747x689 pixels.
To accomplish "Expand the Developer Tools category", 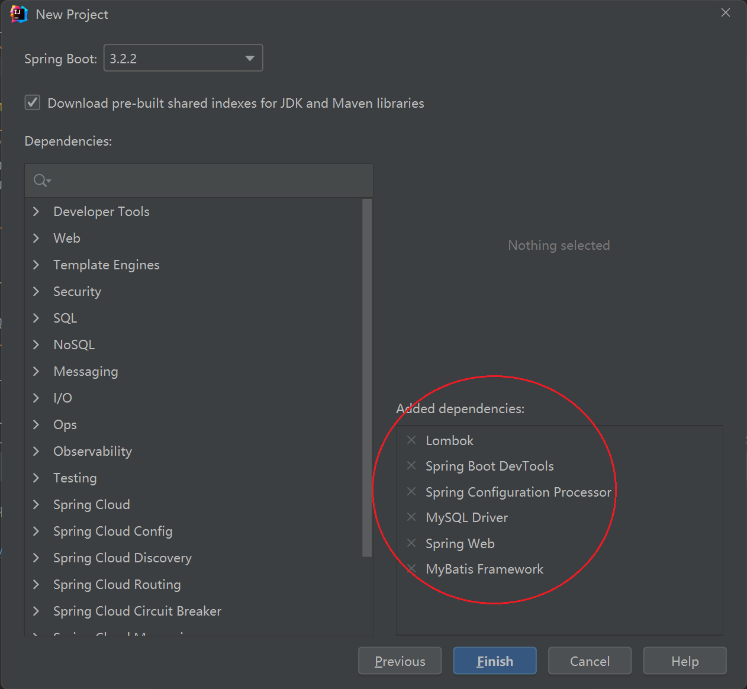I will coord(36,211).
